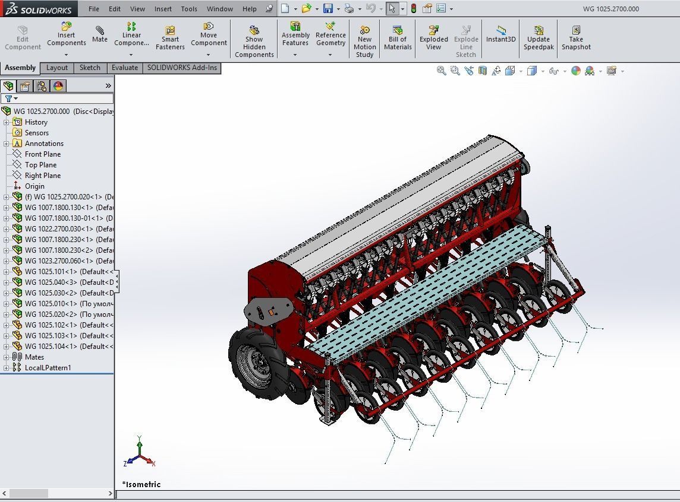The height and width of the screenshot is (502, 680).
Task: Expand the History tree node
Action: coord(6,122)
